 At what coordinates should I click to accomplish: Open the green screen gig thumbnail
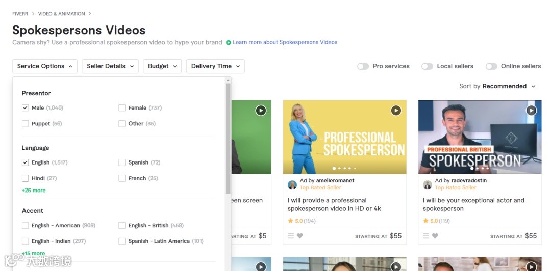click(251, 137)
